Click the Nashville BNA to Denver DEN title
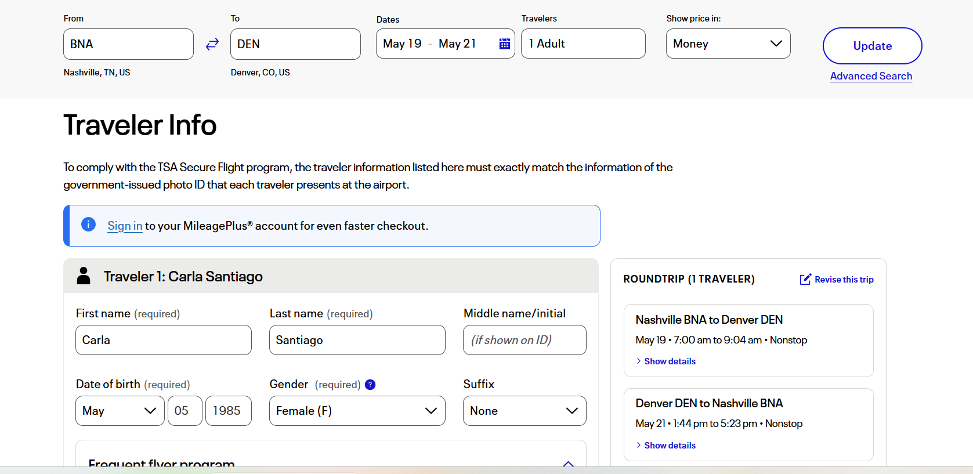The width and height of the screenshot is (973, 474). click(x=709, y=320)
